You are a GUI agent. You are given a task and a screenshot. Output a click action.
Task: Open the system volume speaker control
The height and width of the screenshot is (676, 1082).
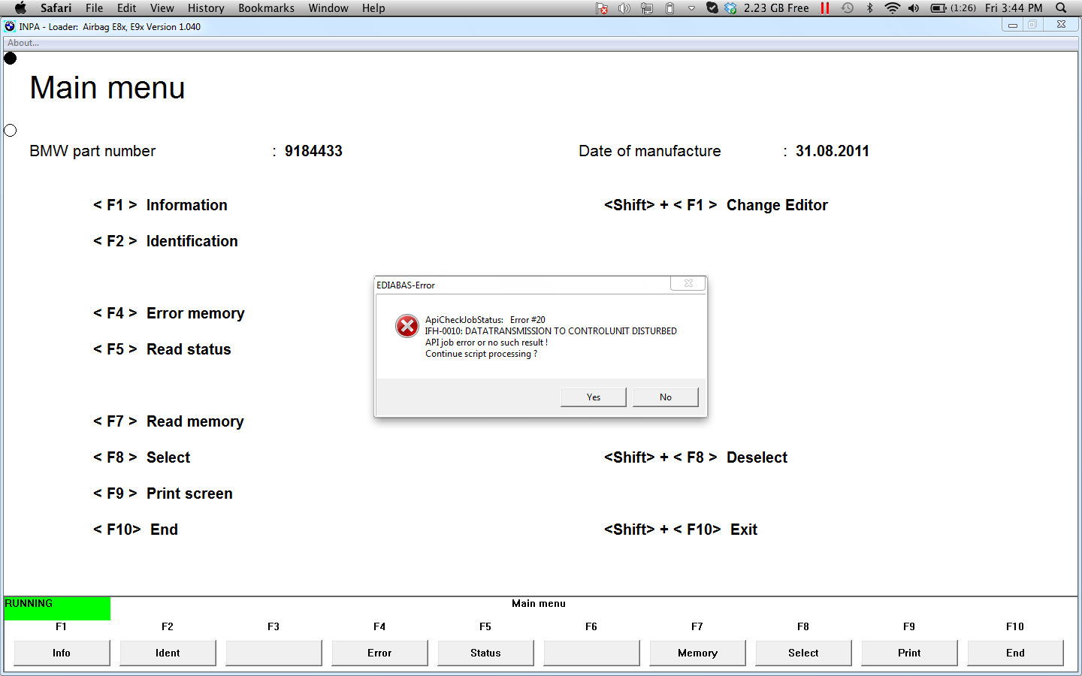coord(914,8)
